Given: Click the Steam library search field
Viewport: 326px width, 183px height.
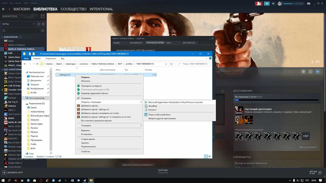Looking at the screenshot, I should 20,30.
